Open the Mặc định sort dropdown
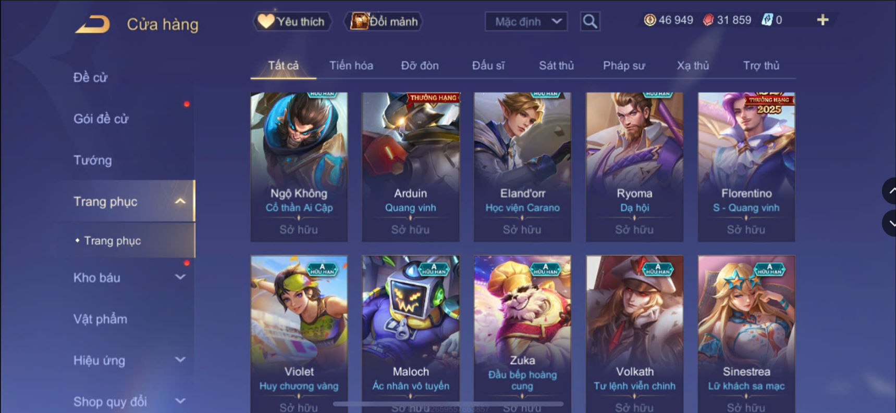The width and height of the screenshot is (896, 413). click(526, 21)
